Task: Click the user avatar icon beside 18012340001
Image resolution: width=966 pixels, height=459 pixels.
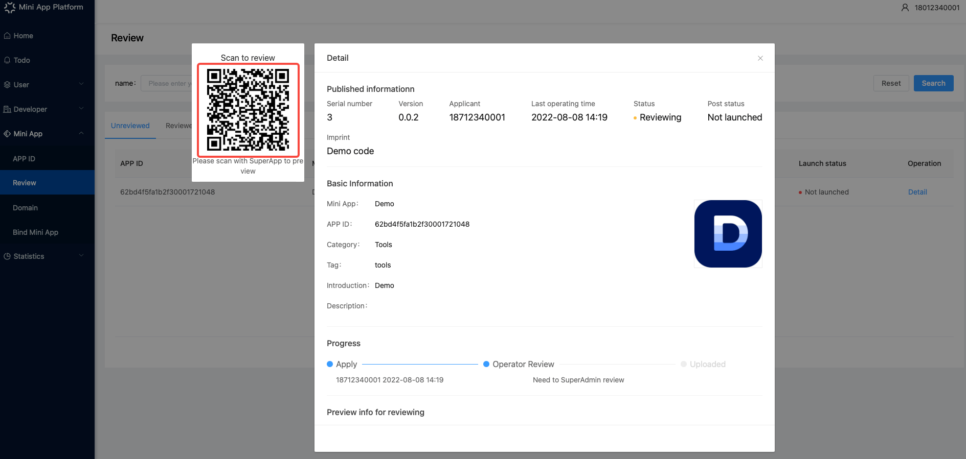Action: pyautogui.click(x=905, y=8)
